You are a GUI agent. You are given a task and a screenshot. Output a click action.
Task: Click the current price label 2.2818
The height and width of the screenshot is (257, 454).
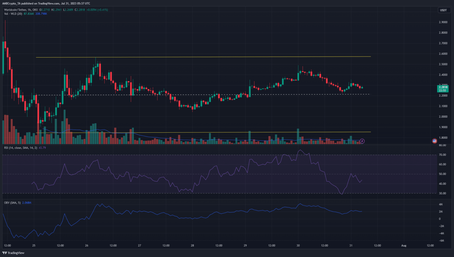[x=443, y=87]
